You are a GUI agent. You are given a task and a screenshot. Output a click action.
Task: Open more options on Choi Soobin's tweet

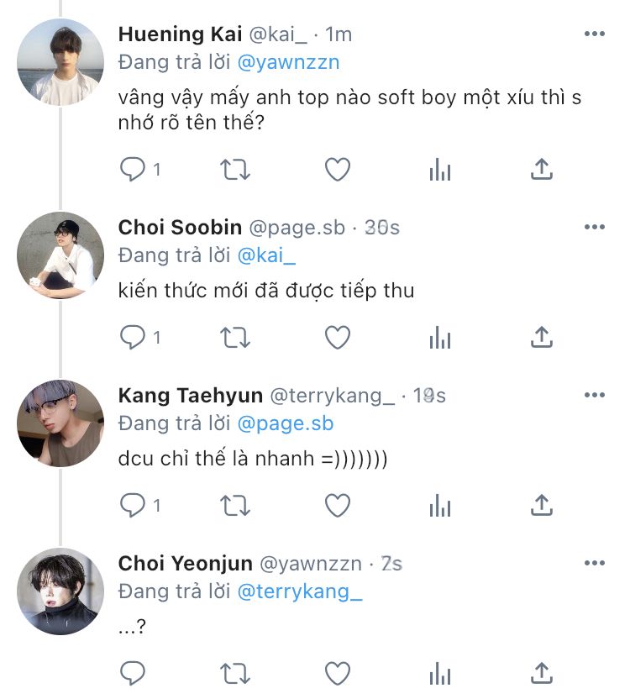click(595, 228)
